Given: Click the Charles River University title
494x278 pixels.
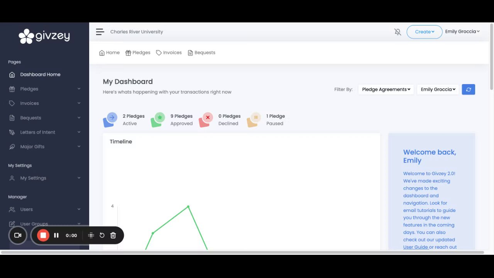Looking at the screenshot, I should (137, 32).
